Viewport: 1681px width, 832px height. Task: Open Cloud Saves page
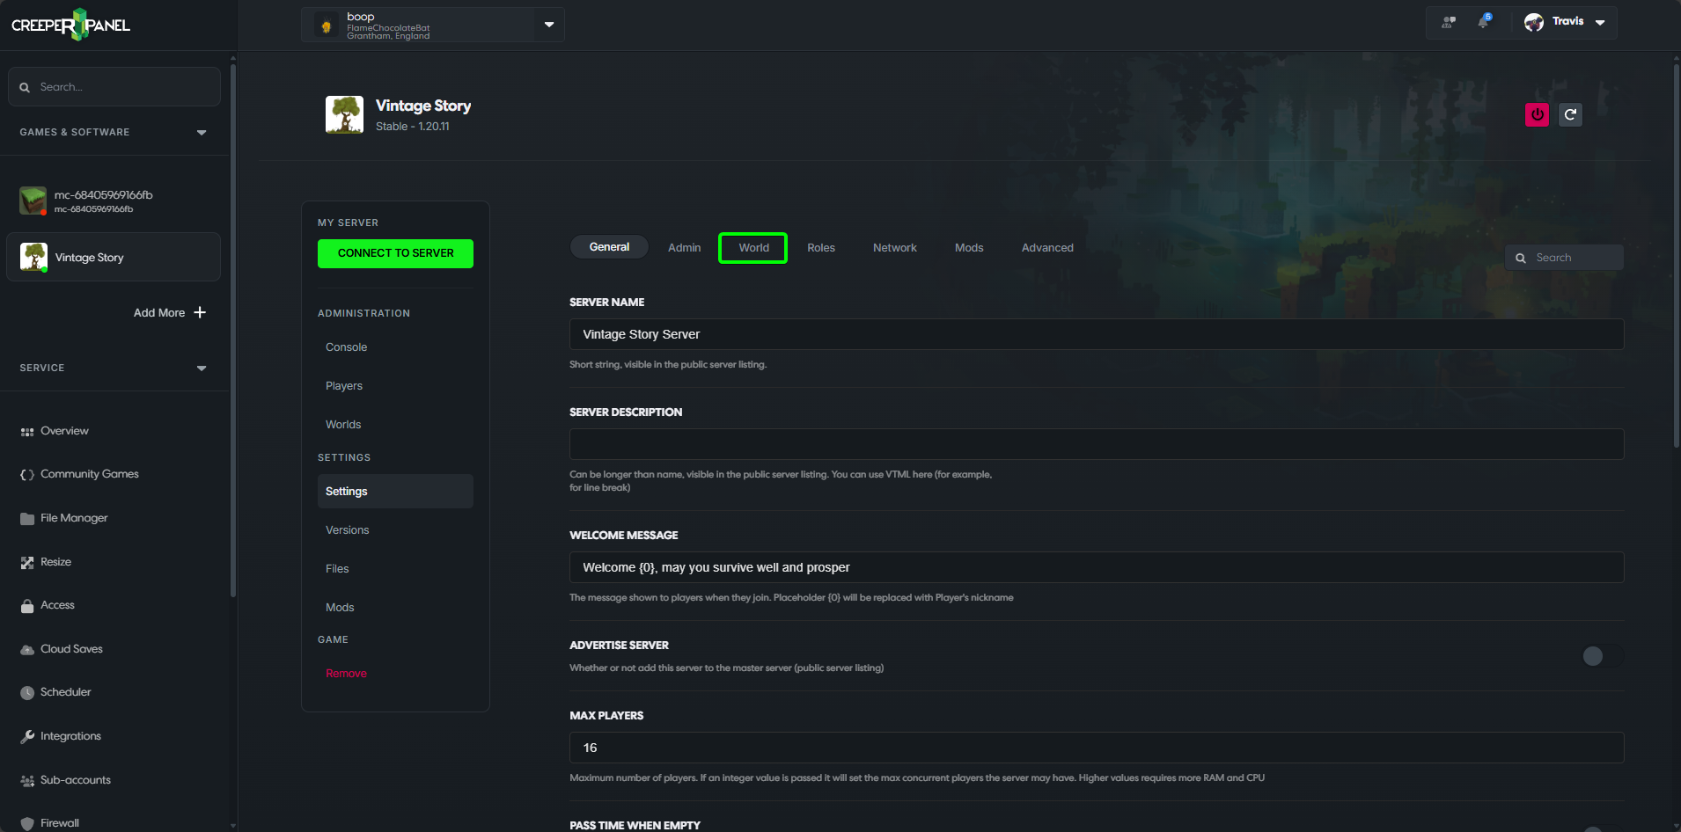(71, 649)
